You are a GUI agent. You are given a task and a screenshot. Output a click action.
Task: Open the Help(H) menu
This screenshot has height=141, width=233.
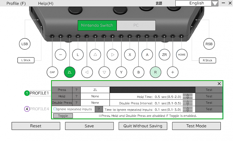(46, 3)
